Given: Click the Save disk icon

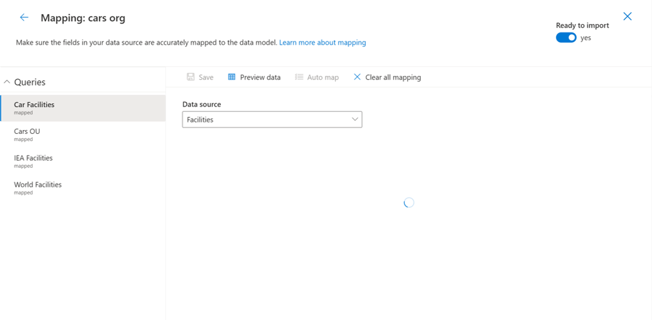Looking at the screenshot, I should point(190,77).
